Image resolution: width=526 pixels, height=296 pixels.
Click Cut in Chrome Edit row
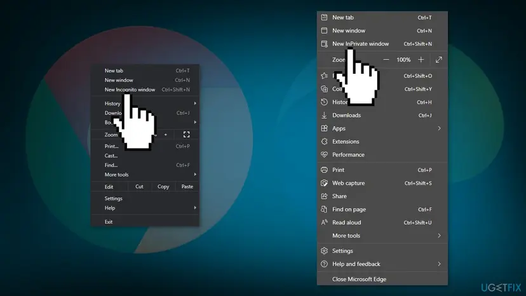(x=139, y=187)
